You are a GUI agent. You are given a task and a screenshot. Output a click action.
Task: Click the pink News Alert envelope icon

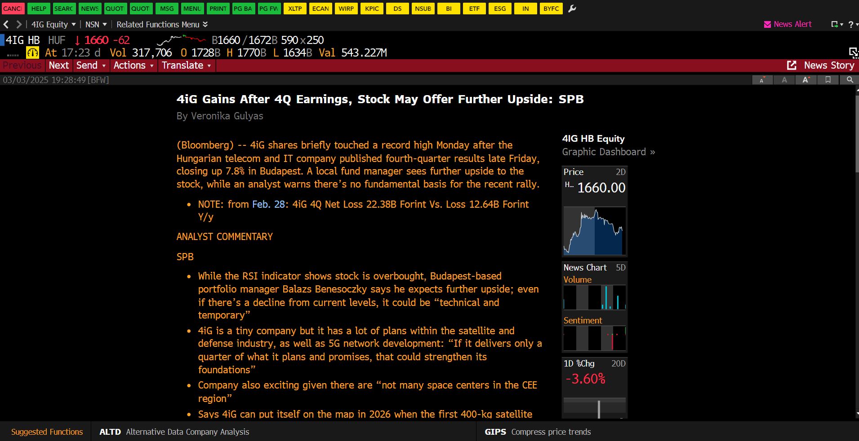pos(767,24)
